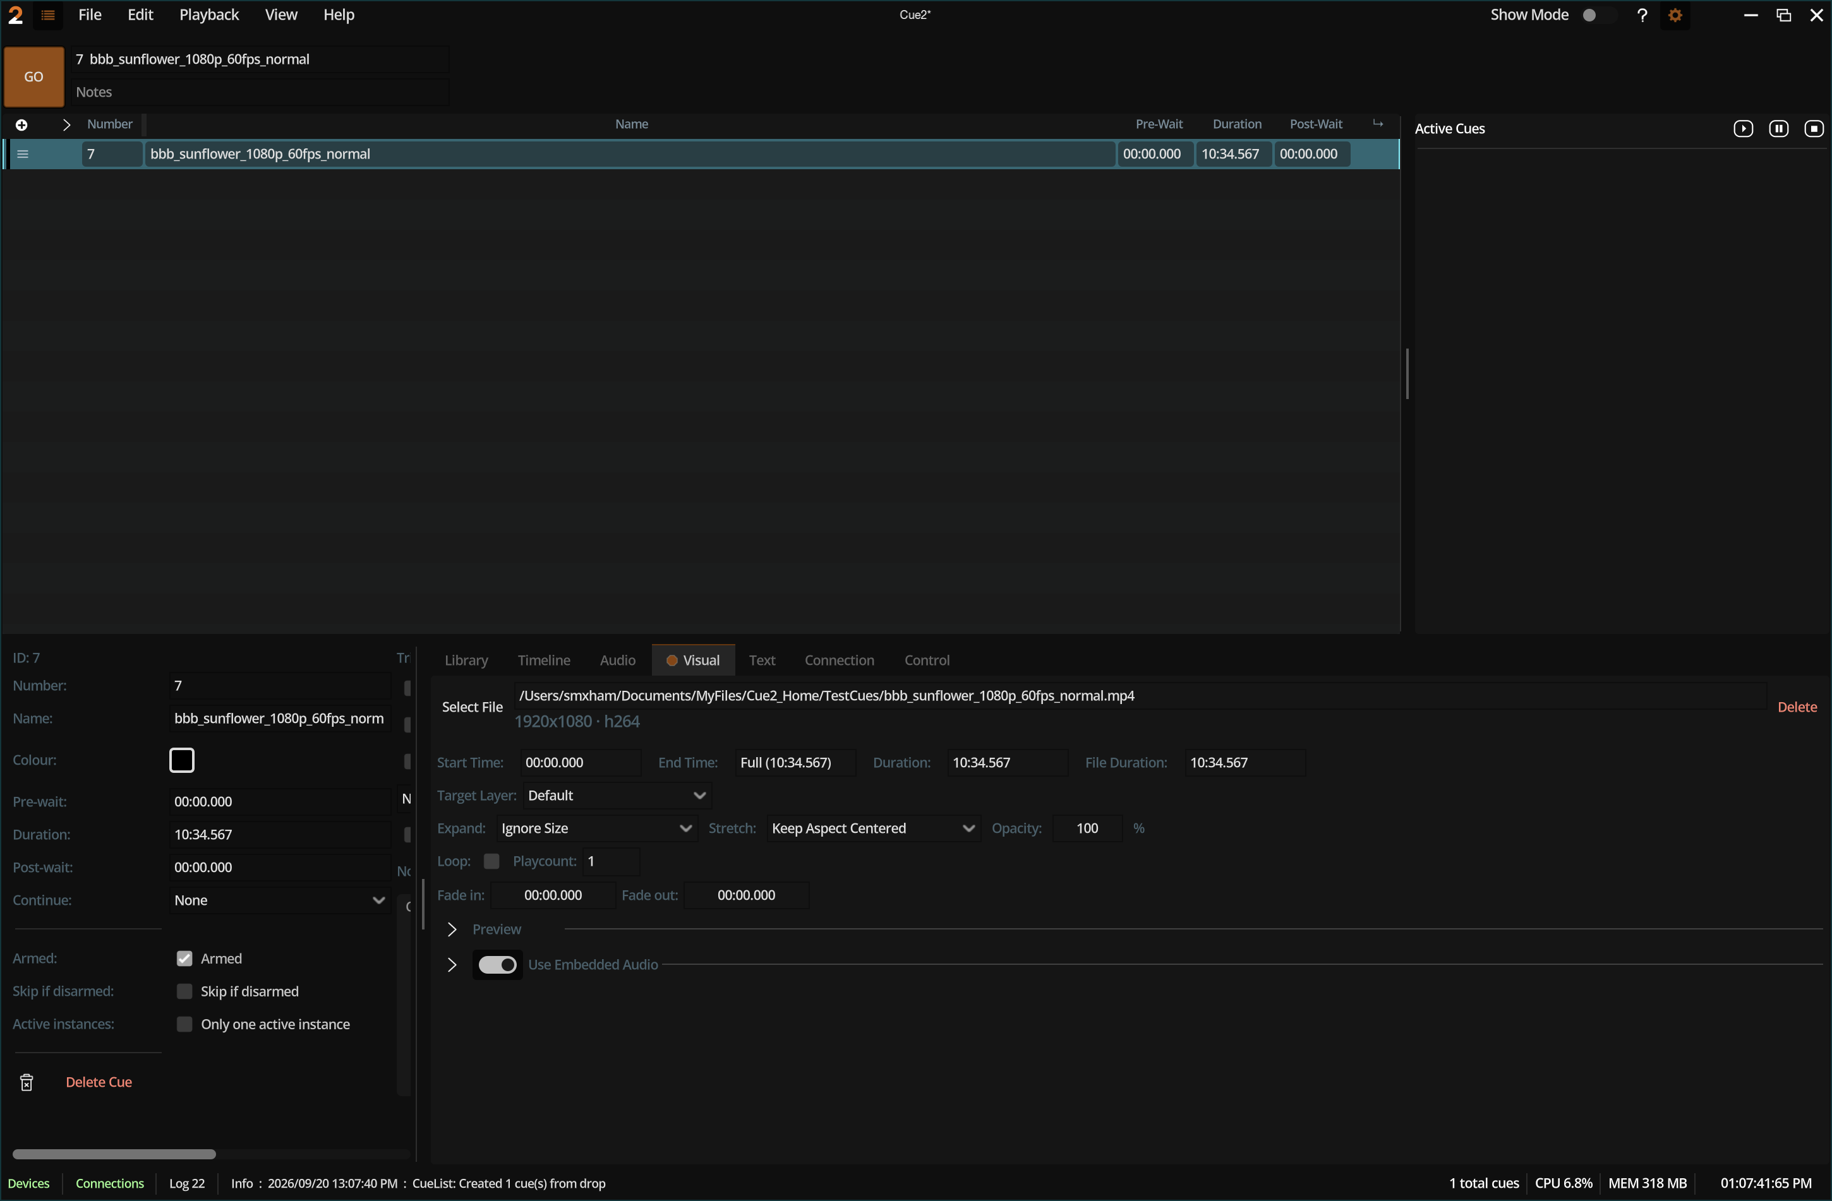1832x1201 pixels.
Task: Expand the Preview section
Action: click(x=452, y=929)
